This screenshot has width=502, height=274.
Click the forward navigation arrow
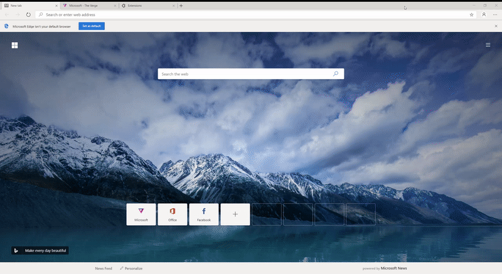pyautogui.click(x=17, y=14)
